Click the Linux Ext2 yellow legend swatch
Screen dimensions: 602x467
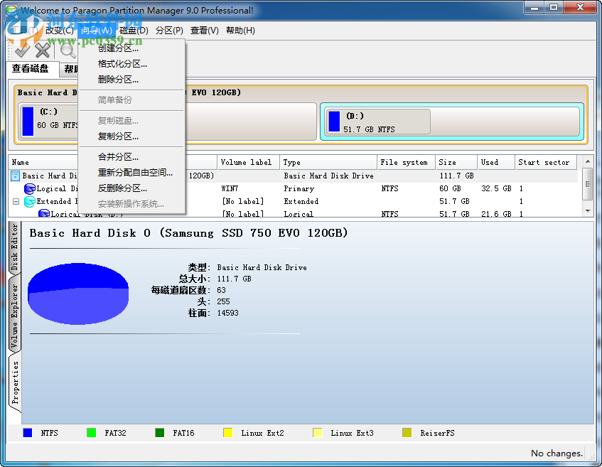pyautogui.click(x=228, y=433)
